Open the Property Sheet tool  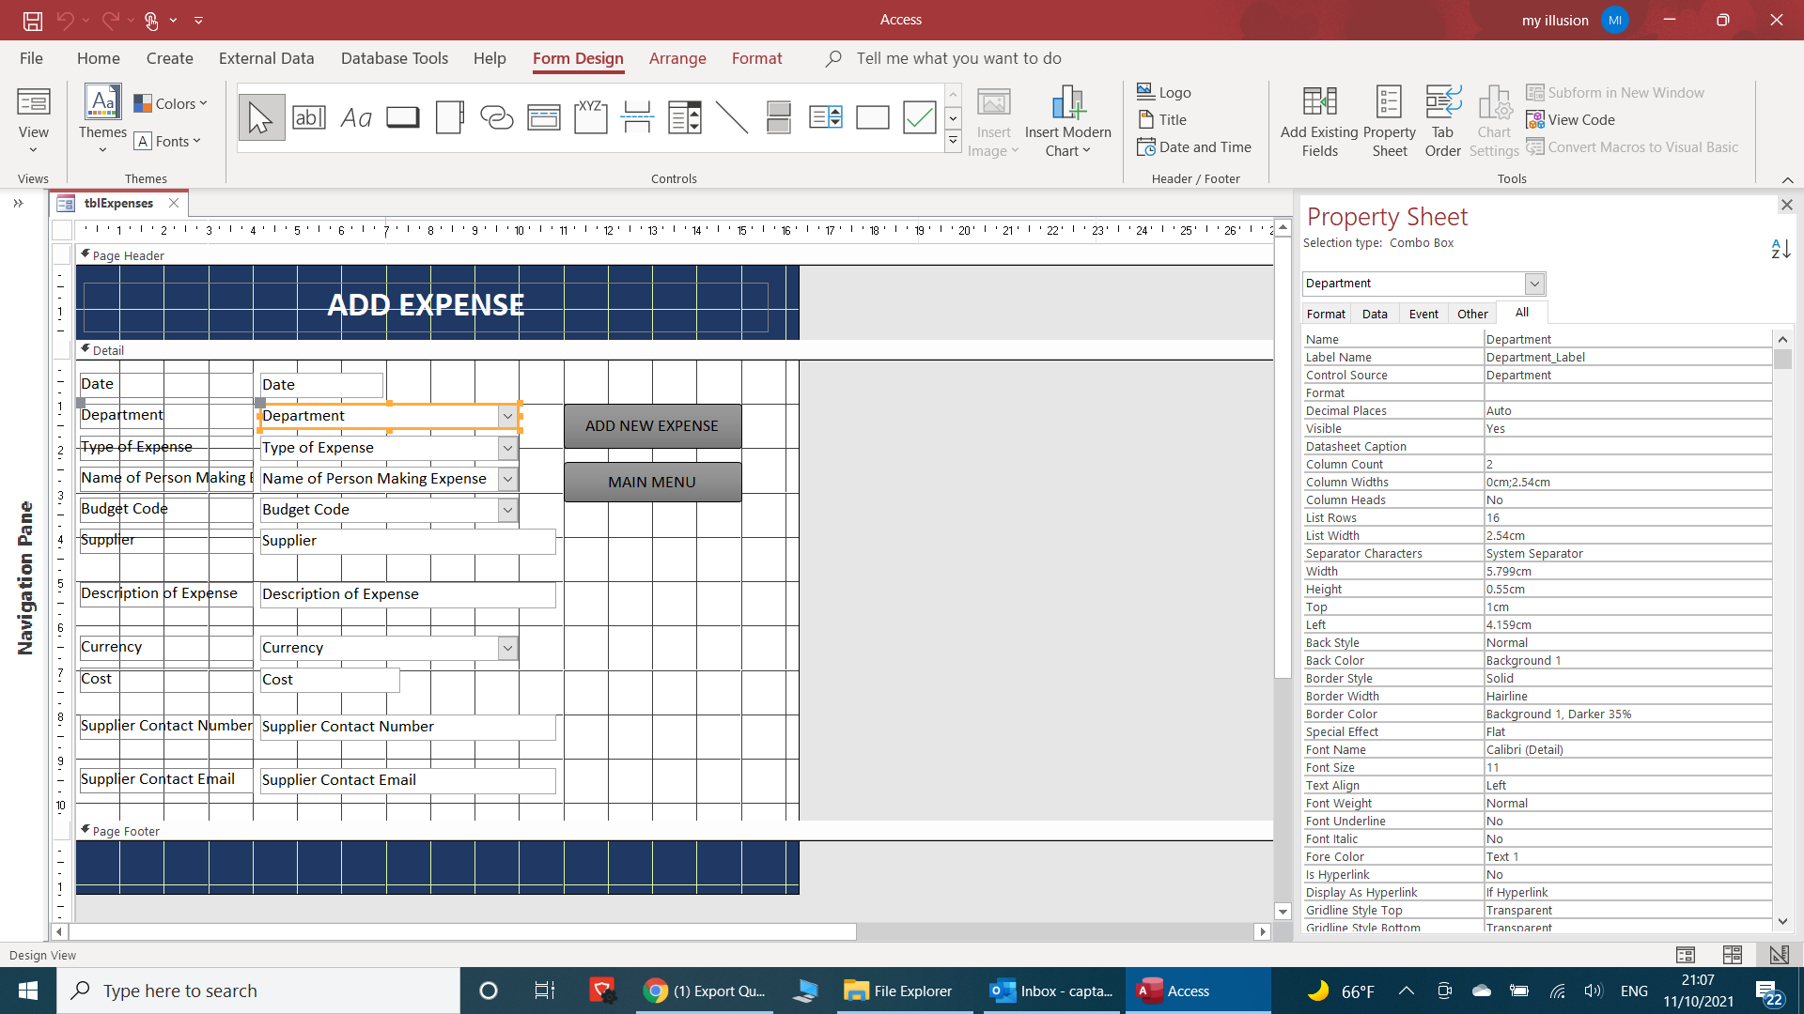click(x=1389, y=121)
